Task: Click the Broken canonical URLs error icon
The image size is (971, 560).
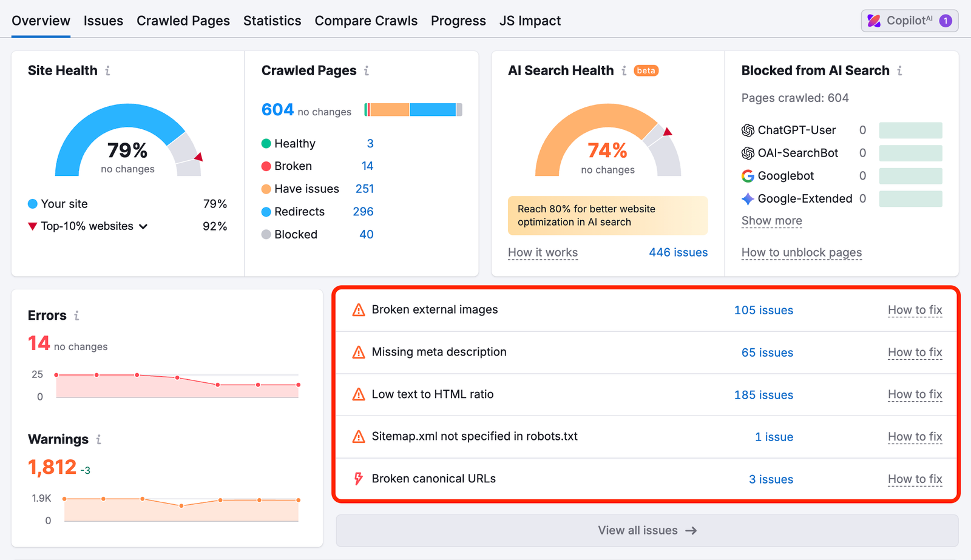Action: coord(359,479)
